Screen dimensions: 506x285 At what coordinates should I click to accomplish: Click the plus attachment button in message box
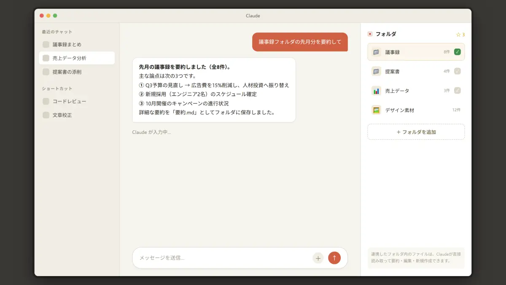pyautogui.click(x=318, y=258)
